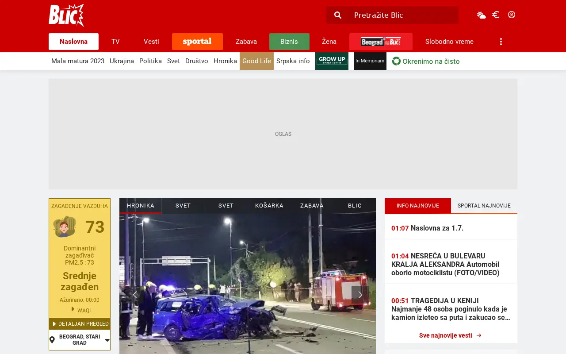The height and width of the screenshot is (354, 566).
Task: Go to Naslovna main page
Action: click(x=73, y=42)
